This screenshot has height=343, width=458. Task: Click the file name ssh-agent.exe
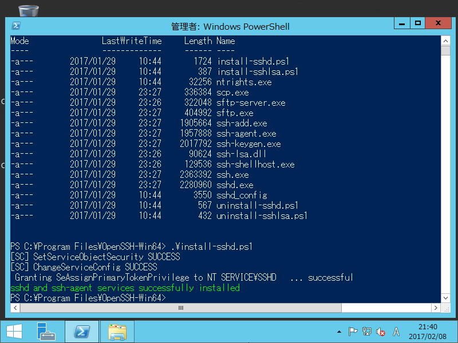247,133
